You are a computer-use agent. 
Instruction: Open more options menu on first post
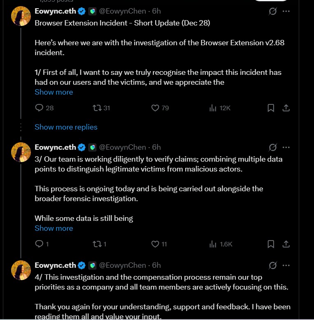pyautogui.click(x=286, y=12)
